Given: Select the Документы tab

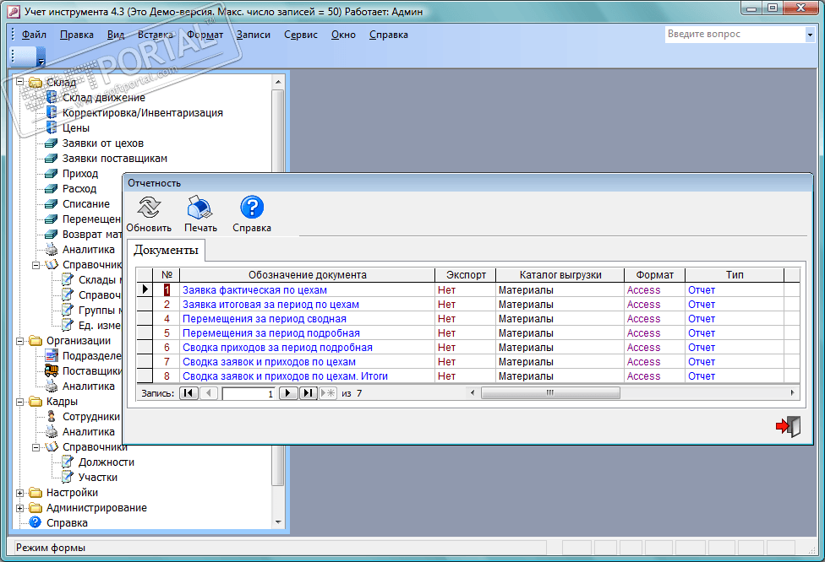Looking at the screenshot, I should [166, 250].
